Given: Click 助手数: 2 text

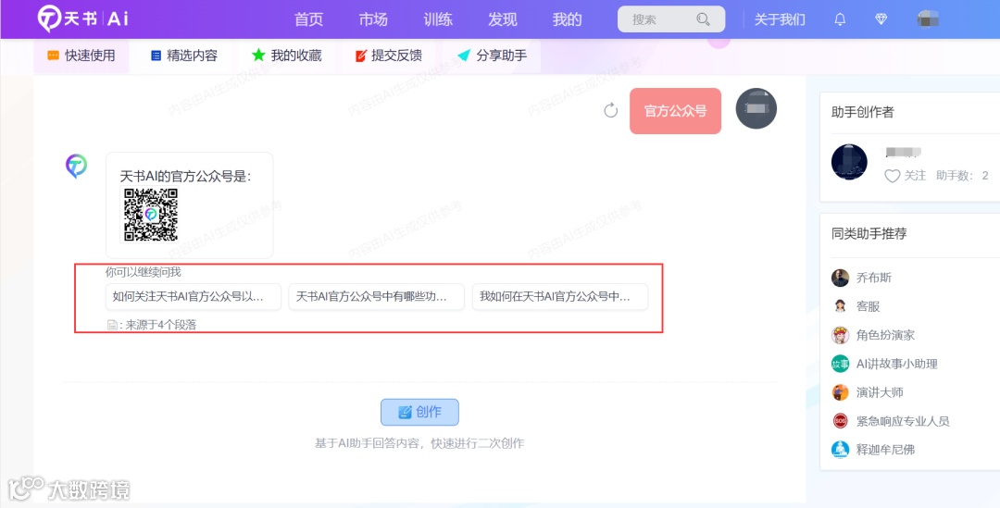Looking at the screenshot, I should tap(962, 175).
